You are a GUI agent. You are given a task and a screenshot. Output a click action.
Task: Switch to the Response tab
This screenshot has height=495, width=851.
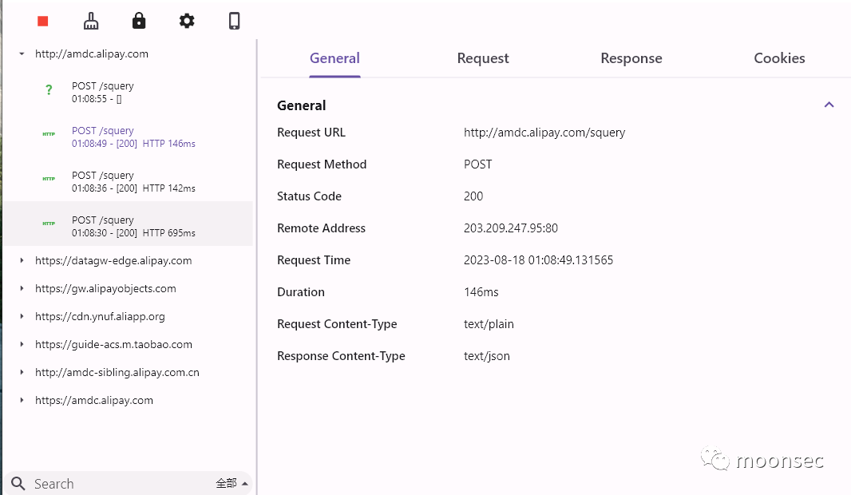click(631, 58)
